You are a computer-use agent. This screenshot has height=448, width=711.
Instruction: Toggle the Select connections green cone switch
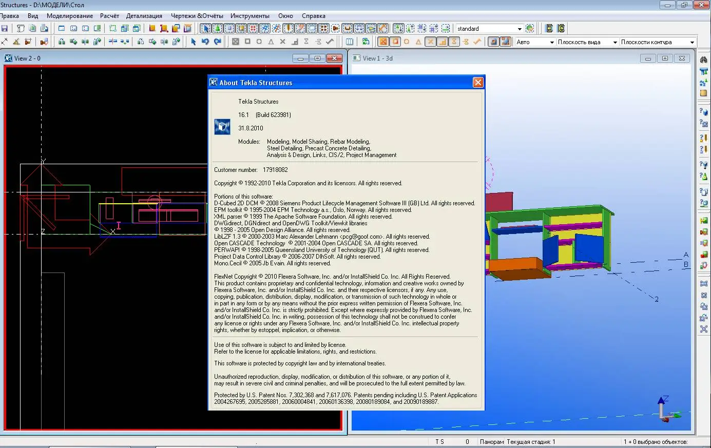tap(217, 28)
